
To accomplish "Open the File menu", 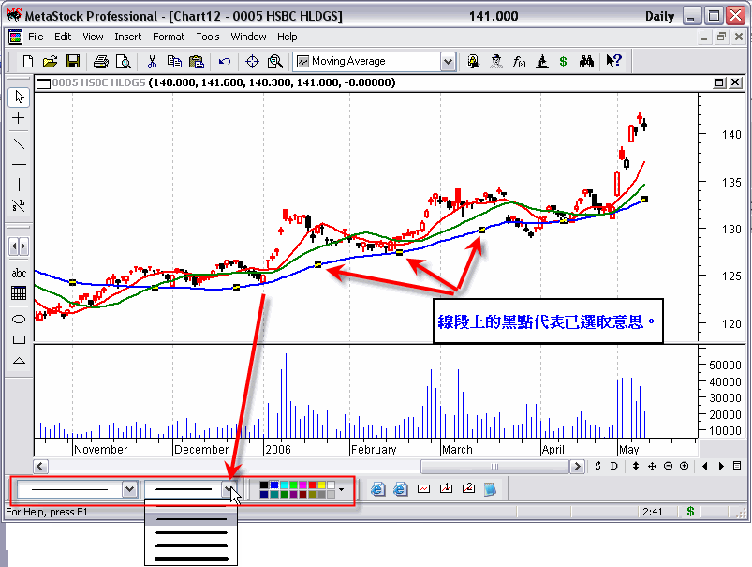I will pos(36,37).
